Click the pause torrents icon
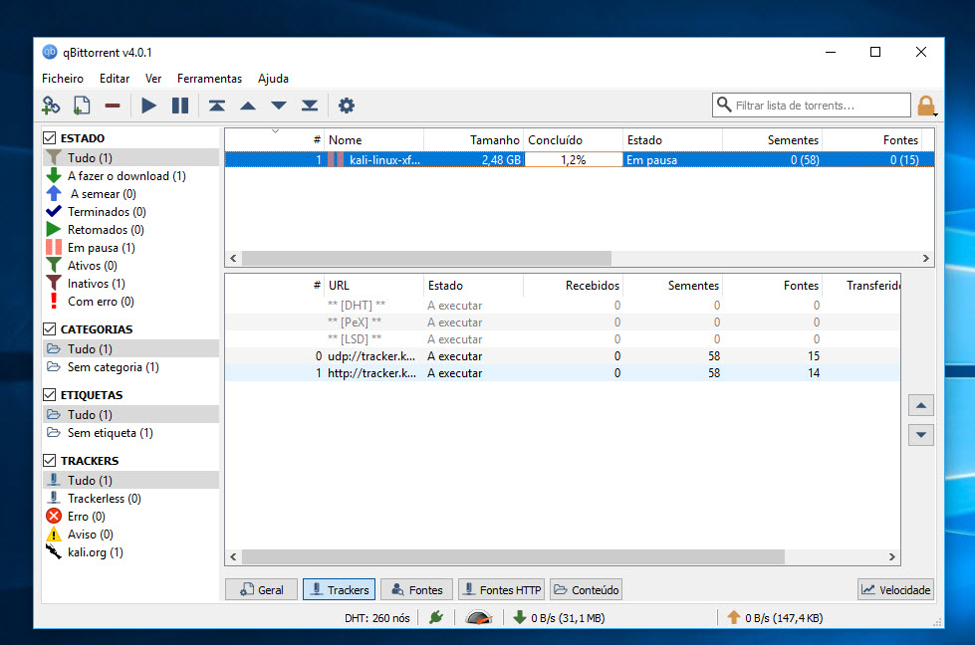The width and height of the screenshot is (975, 645). [x=180, y=105]
